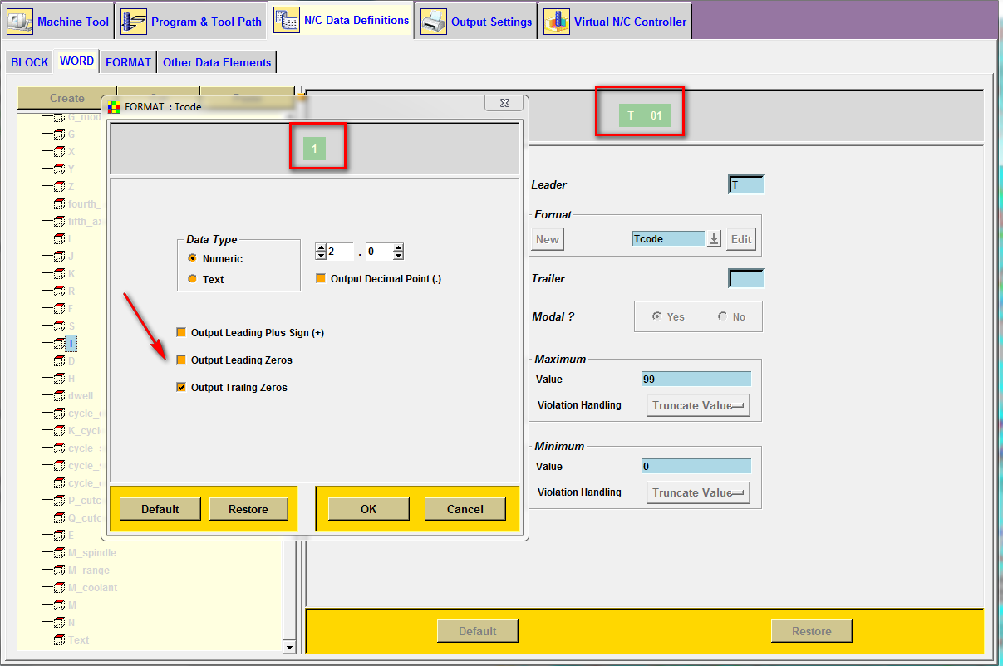
Task: Click the dwell word icon
Action: coord(59,396)
